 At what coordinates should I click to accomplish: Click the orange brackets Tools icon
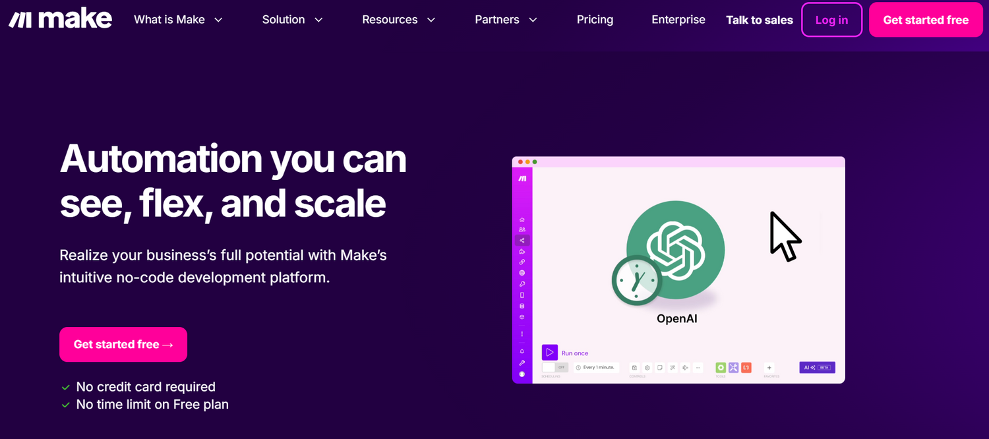[x=746, y=368]
